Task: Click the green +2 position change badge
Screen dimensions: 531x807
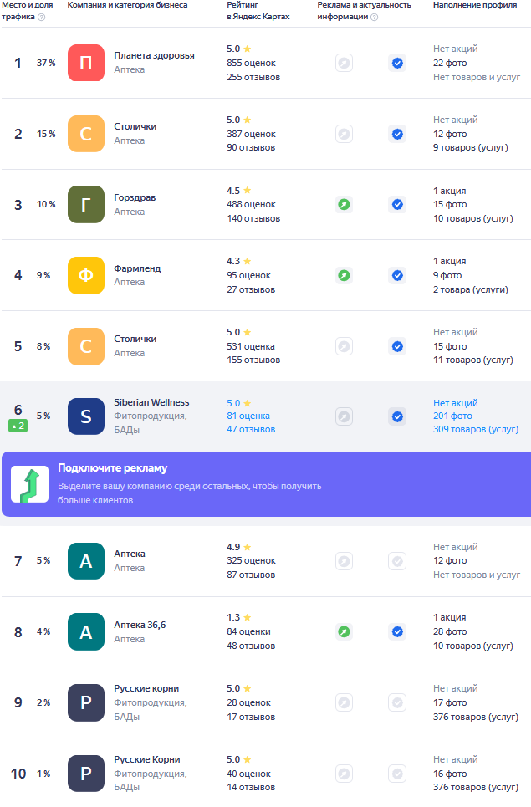Action: click(x=18, y=426)
